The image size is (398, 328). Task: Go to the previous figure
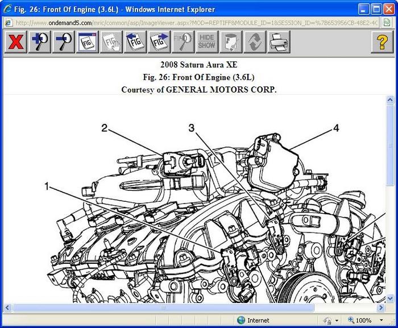tap(135, 42)
